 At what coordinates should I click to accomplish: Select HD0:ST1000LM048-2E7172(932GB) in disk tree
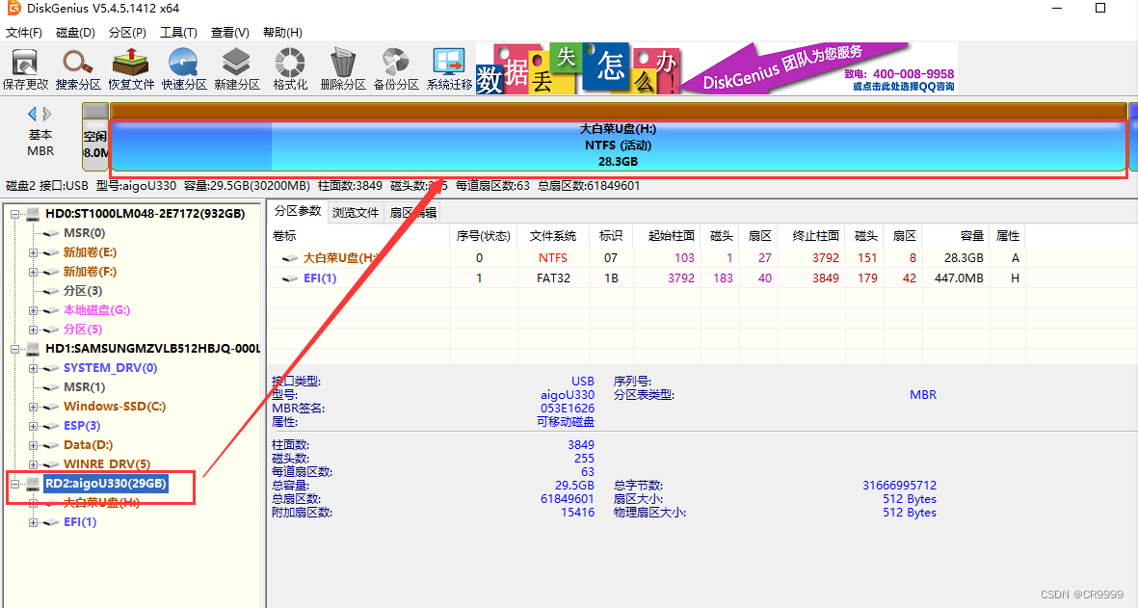(x=146, y=213)
